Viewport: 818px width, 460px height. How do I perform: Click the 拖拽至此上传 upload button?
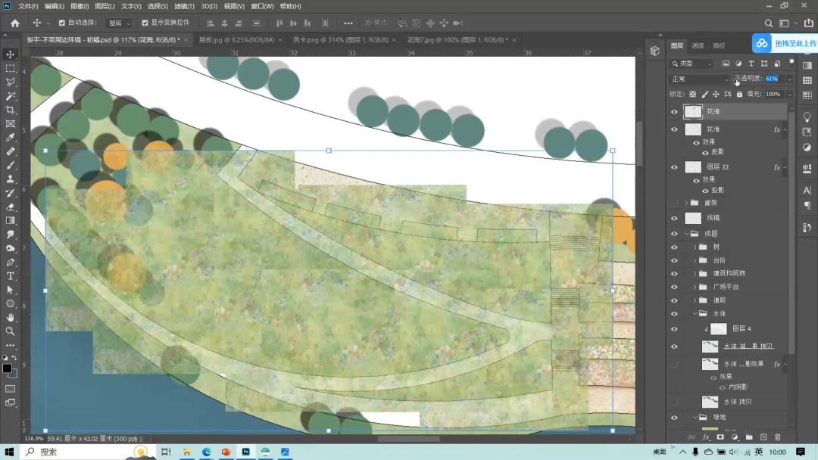[785, 43]
